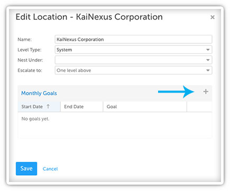This screenshot has width=230, height=191.
Task: Open the Nest Under dropdown
Action: point(133,60)
